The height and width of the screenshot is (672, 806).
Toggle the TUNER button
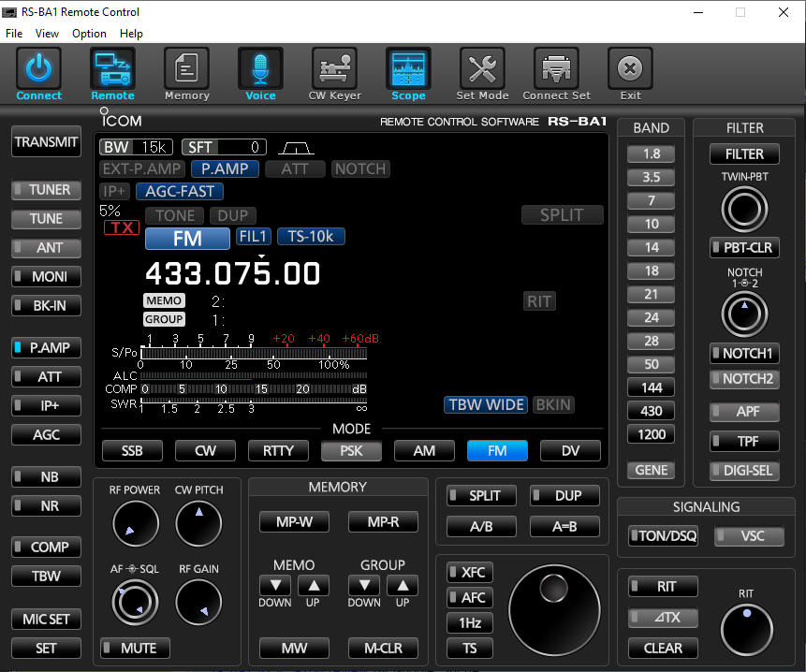[x=46, y=190]
